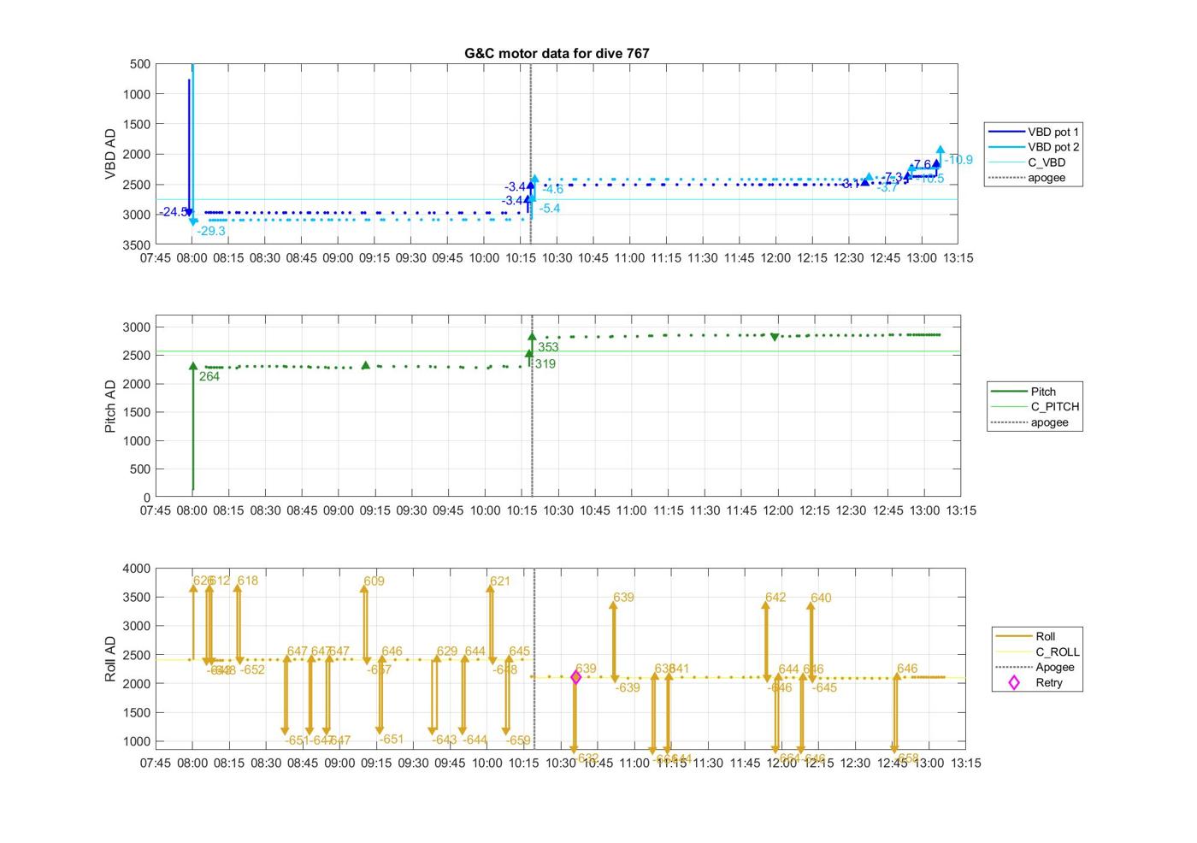1197x843 pixels.
Task: Select 'VBD pot 1' legend entry
Action: pos(1034,132)
